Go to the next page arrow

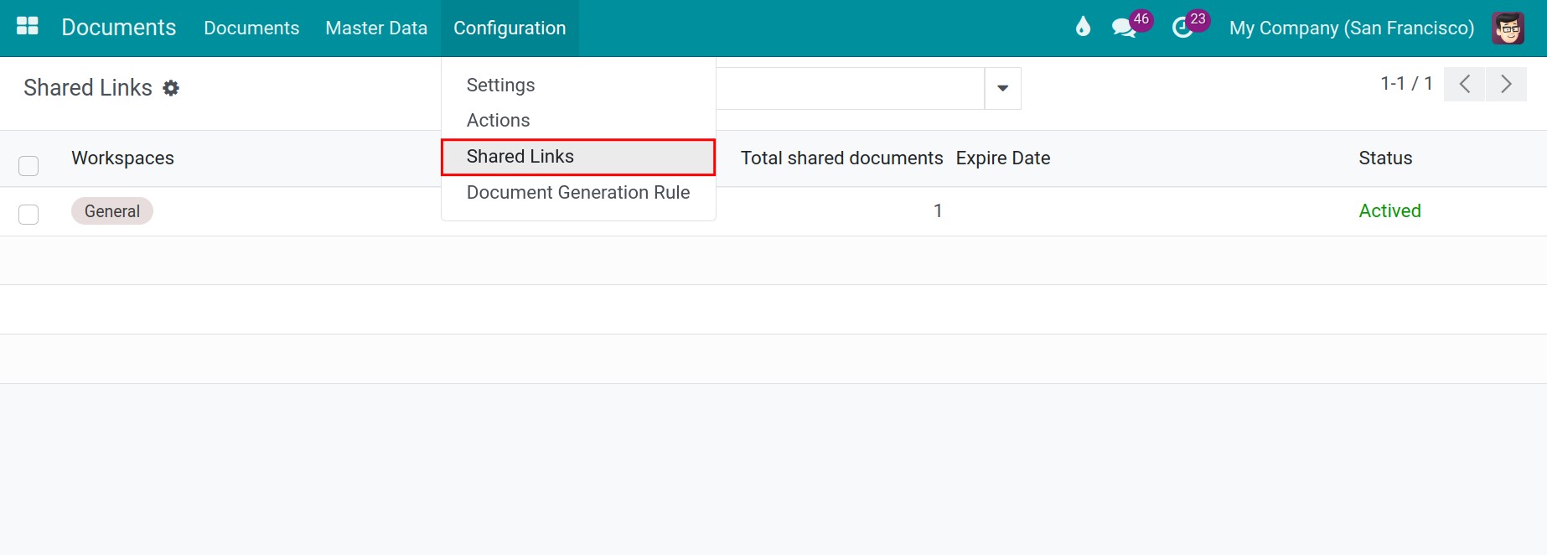click(1506, 85)
